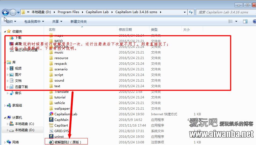Expand the 文档 library node
Screen dimensions: 256x145
(x=8, y=81)
